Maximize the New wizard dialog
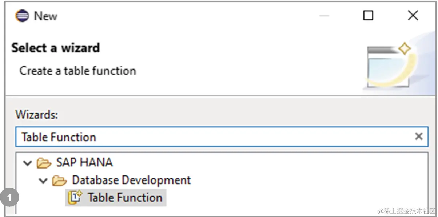The width and height of the screenshot is (438, 217). [368, 16]
